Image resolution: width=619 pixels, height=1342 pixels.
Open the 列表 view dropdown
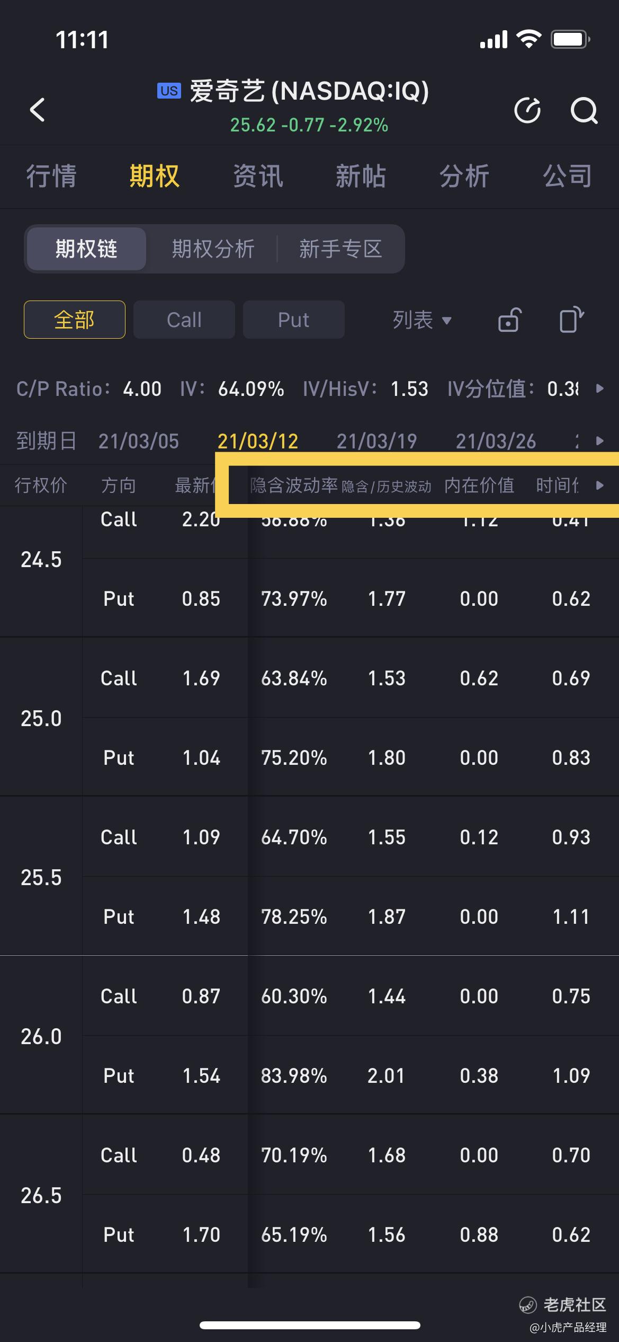coord(422,320)
